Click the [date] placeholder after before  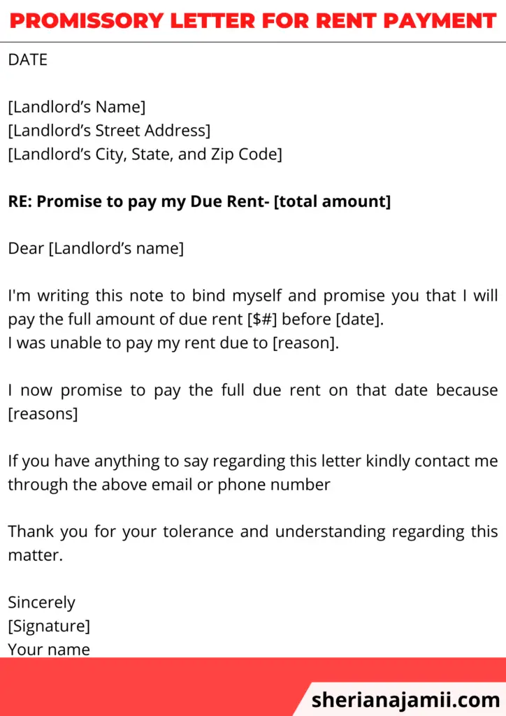coord(358,319)
